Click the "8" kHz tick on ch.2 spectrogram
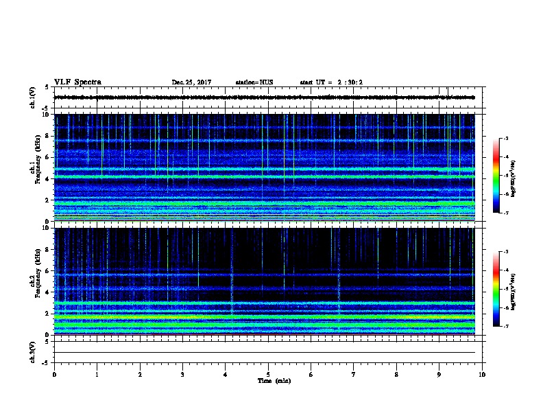The height and width of the screenshot is (420, 543). coord(47,250)
